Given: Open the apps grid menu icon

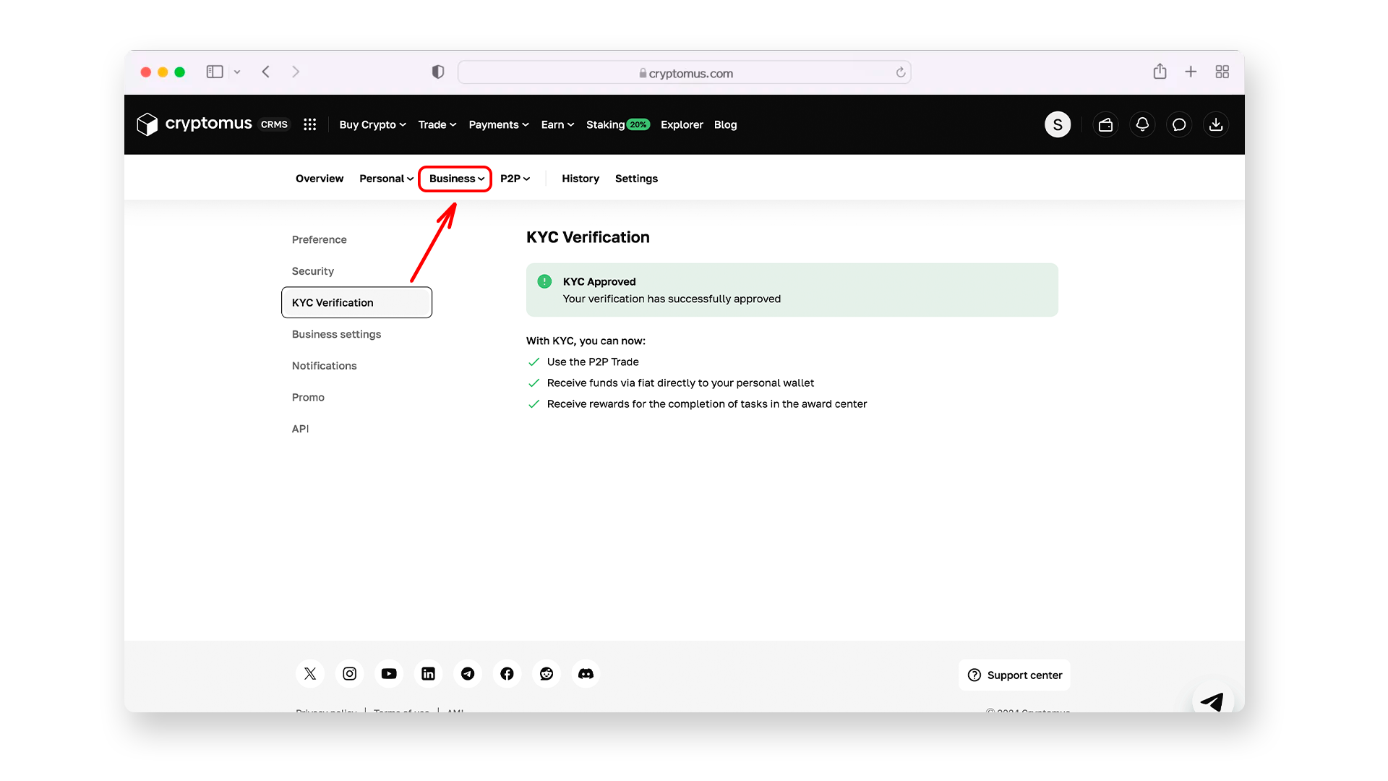Looking at the screenshot, I should [310, 125].
